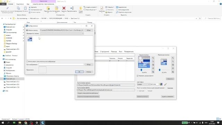Pick color with the eyedropper pen icon
This screenshot has height=125, width=222.
(165, 84)
